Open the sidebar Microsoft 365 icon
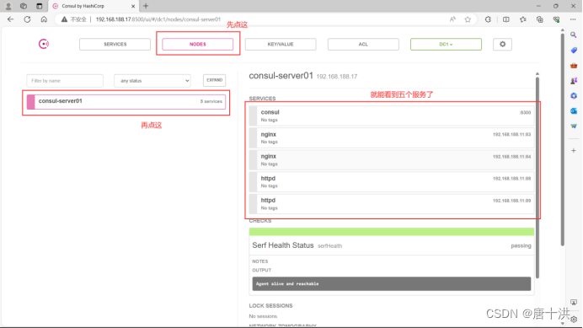The height and width of the screenshot is (328, 583). [574, 96]
